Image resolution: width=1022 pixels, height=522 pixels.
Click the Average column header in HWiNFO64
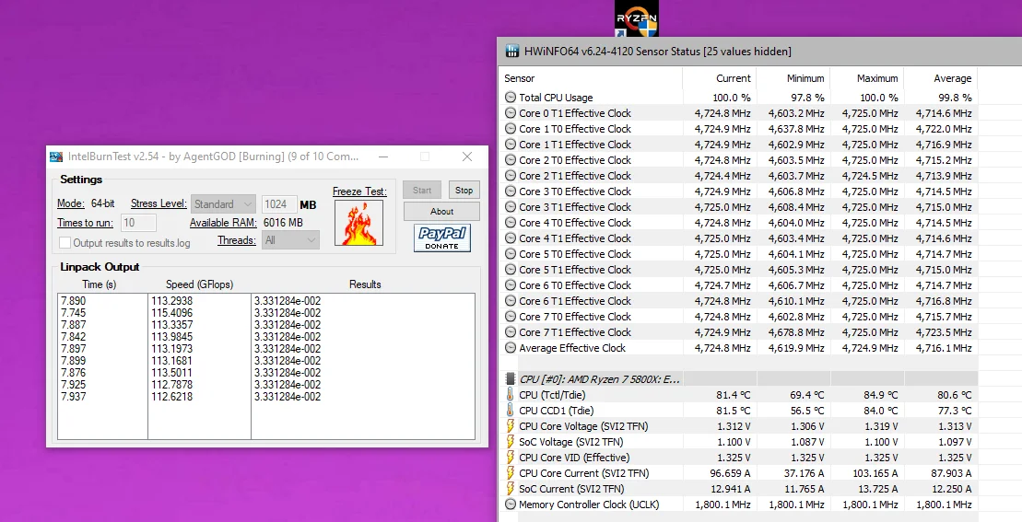tap(952, 78)
